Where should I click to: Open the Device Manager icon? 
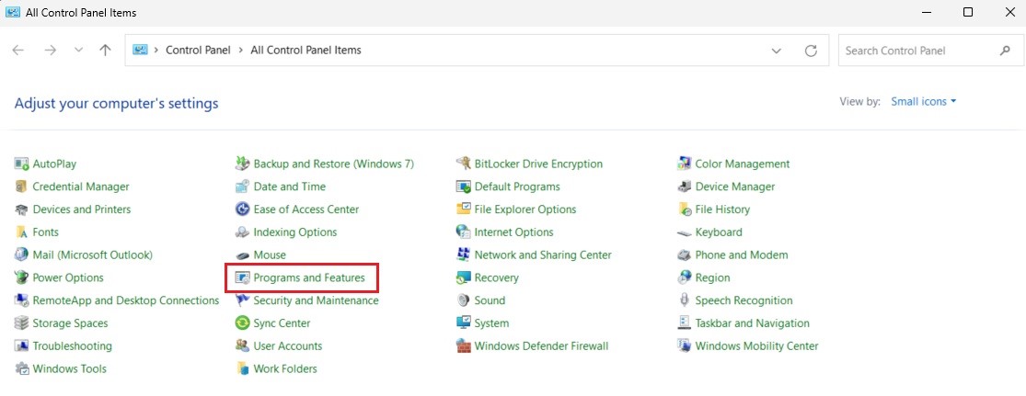pyautogui.click(x=685, y=187)
